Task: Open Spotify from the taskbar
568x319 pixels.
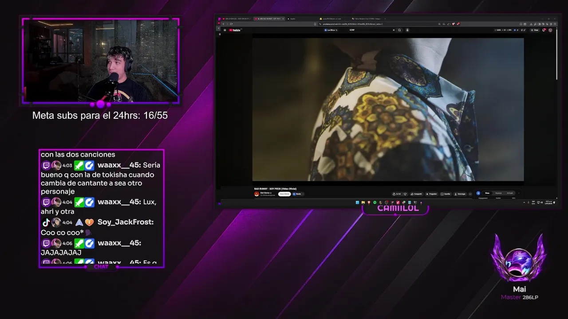Action: click(x=375, y=202)
